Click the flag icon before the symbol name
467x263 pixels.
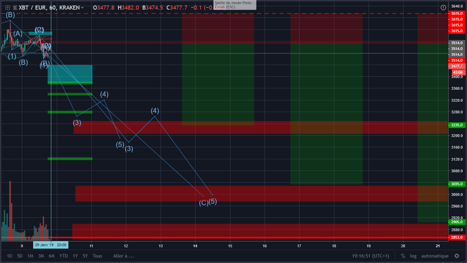[x=15, y=8]
